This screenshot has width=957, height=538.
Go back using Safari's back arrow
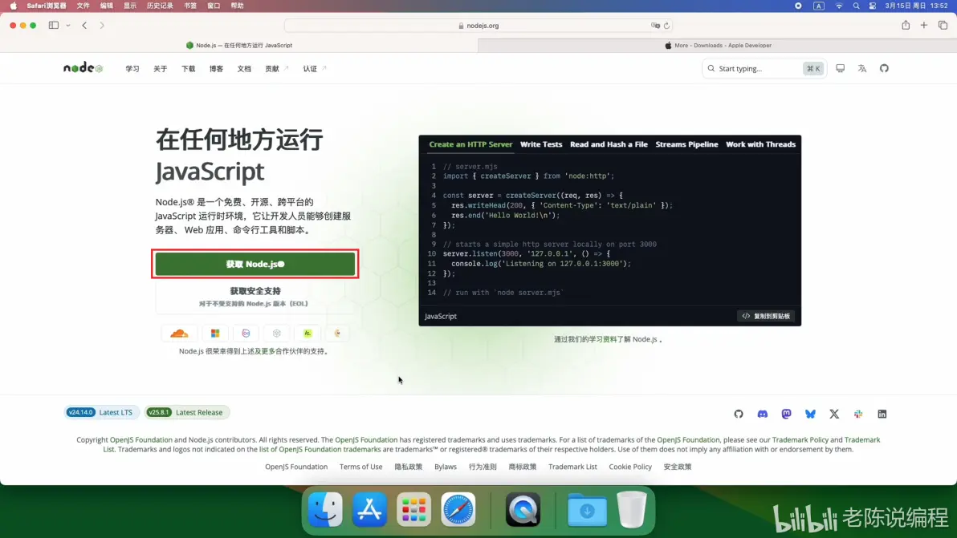coord(84,26)
